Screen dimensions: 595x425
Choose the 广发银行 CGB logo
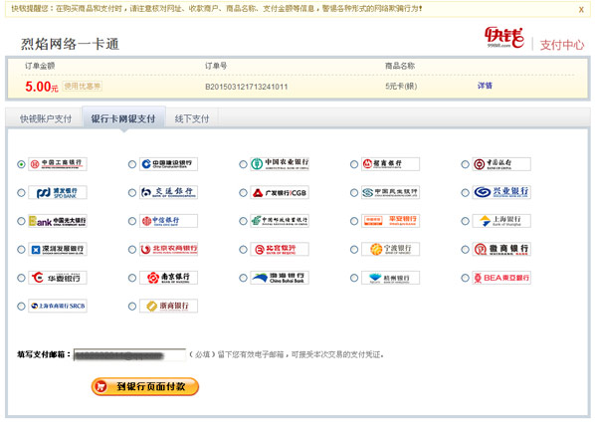pos(280,192)
